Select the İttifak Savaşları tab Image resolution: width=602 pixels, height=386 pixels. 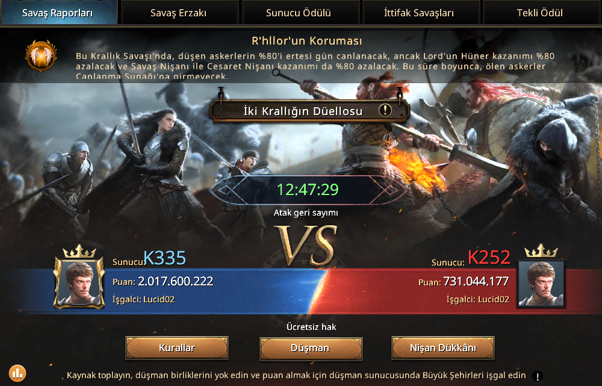coord(419,13)
